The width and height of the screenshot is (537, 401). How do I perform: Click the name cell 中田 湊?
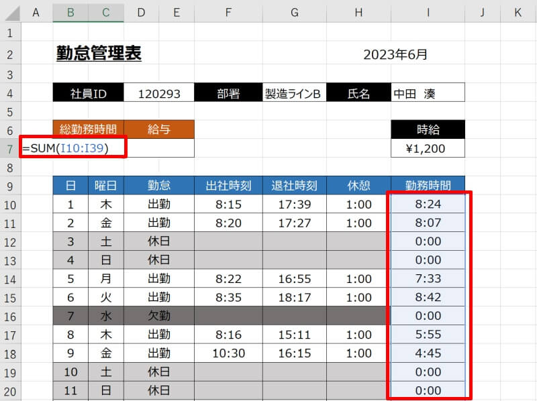pos(428,93)
